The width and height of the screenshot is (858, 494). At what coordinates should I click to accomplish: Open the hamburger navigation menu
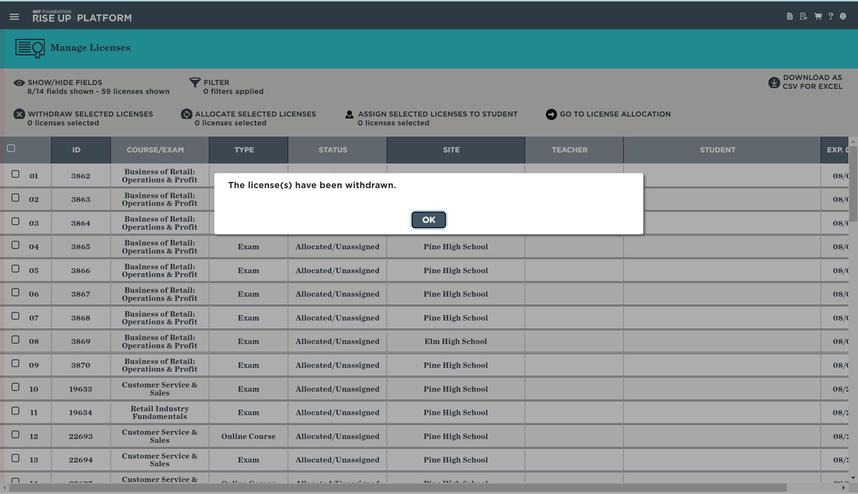point(14,17)
